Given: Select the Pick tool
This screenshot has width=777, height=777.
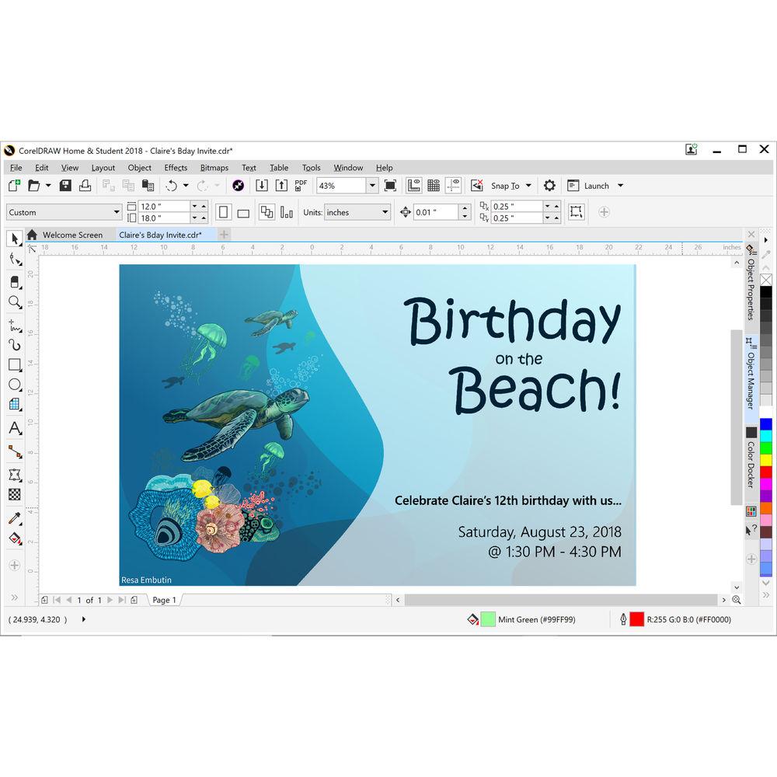Looking at the screenshot, I should [13, 239].
